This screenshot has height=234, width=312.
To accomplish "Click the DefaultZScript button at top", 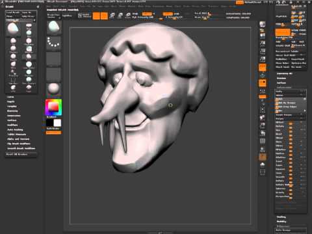I will click(253, 3).
